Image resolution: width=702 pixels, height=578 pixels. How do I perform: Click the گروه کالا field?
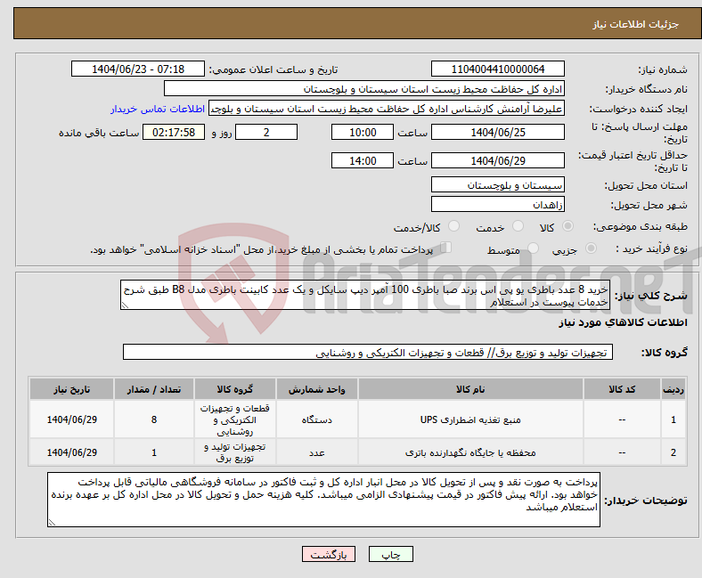pyautogui.click(x=366, y=353)
